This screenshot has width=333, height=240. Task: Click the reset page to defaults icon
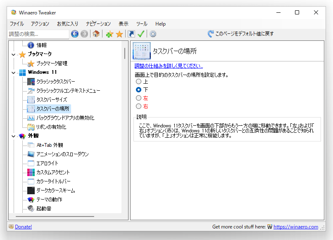point(210,34)
